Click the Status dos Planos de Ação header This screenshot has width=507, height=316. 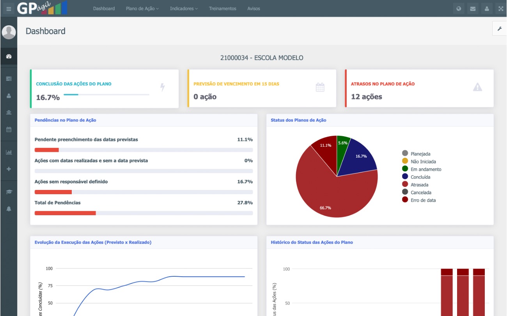click(x=299, y=120)
